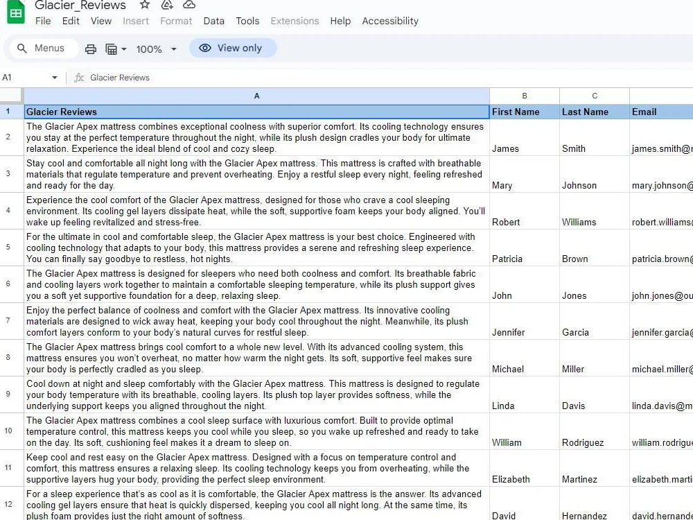Open the filter views icon
Viewport: 693px width, 520px height.
pos(112,49)
